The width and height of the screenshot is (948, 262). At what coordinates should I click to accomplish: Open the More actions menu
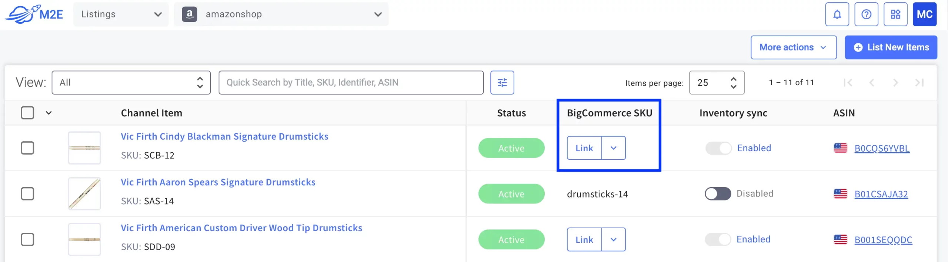coord(793,47)
